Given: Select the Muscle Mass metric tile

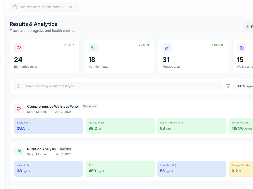Looking at the screenshot, I should pyautogui.click(x=120, y=126).
